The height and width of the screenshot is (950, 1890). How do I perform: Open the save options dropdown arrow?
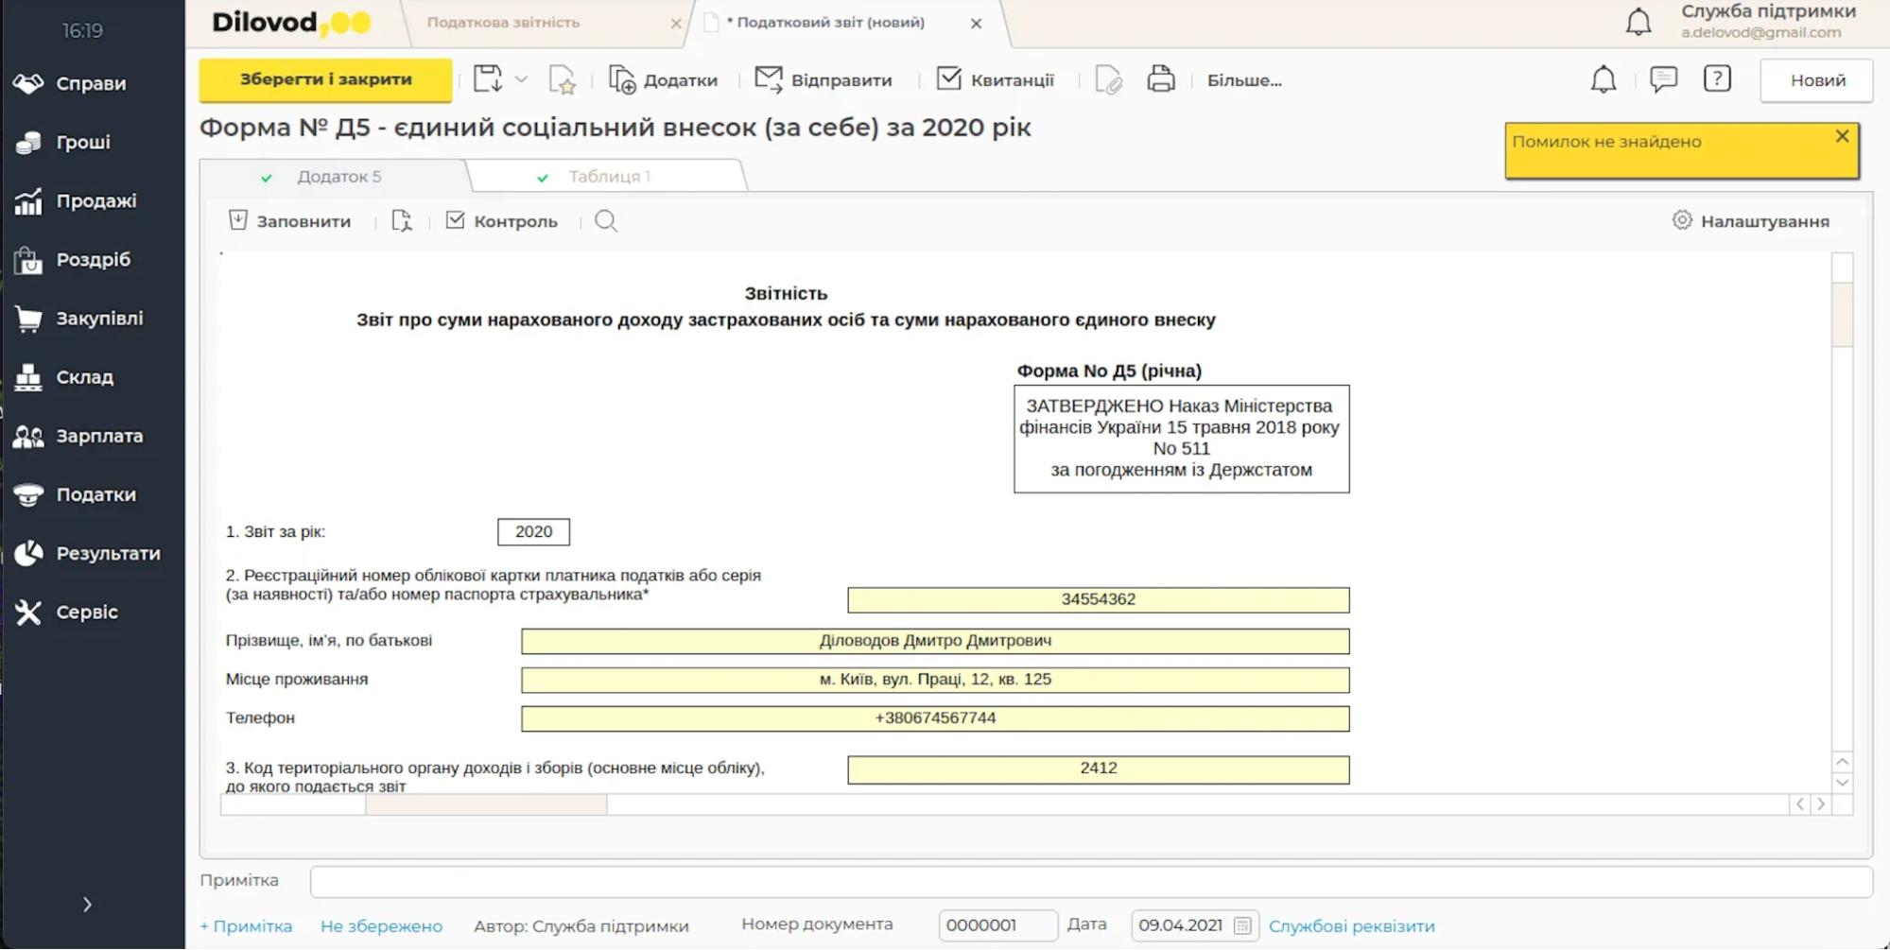tap(521, 79)
